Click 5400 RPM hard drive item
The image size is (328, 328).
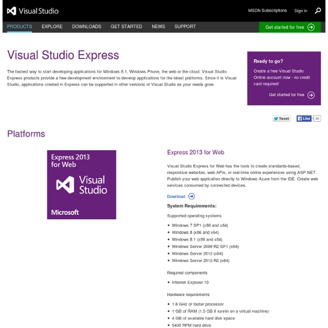191,325
